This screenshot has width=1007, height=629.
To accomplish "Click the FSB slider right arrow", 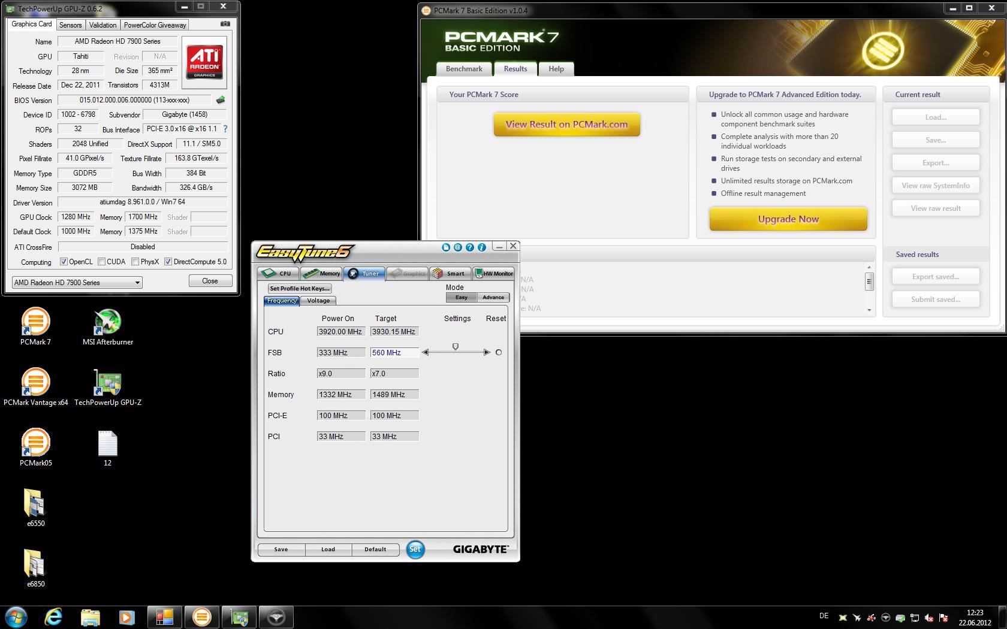I will (487, 352).
